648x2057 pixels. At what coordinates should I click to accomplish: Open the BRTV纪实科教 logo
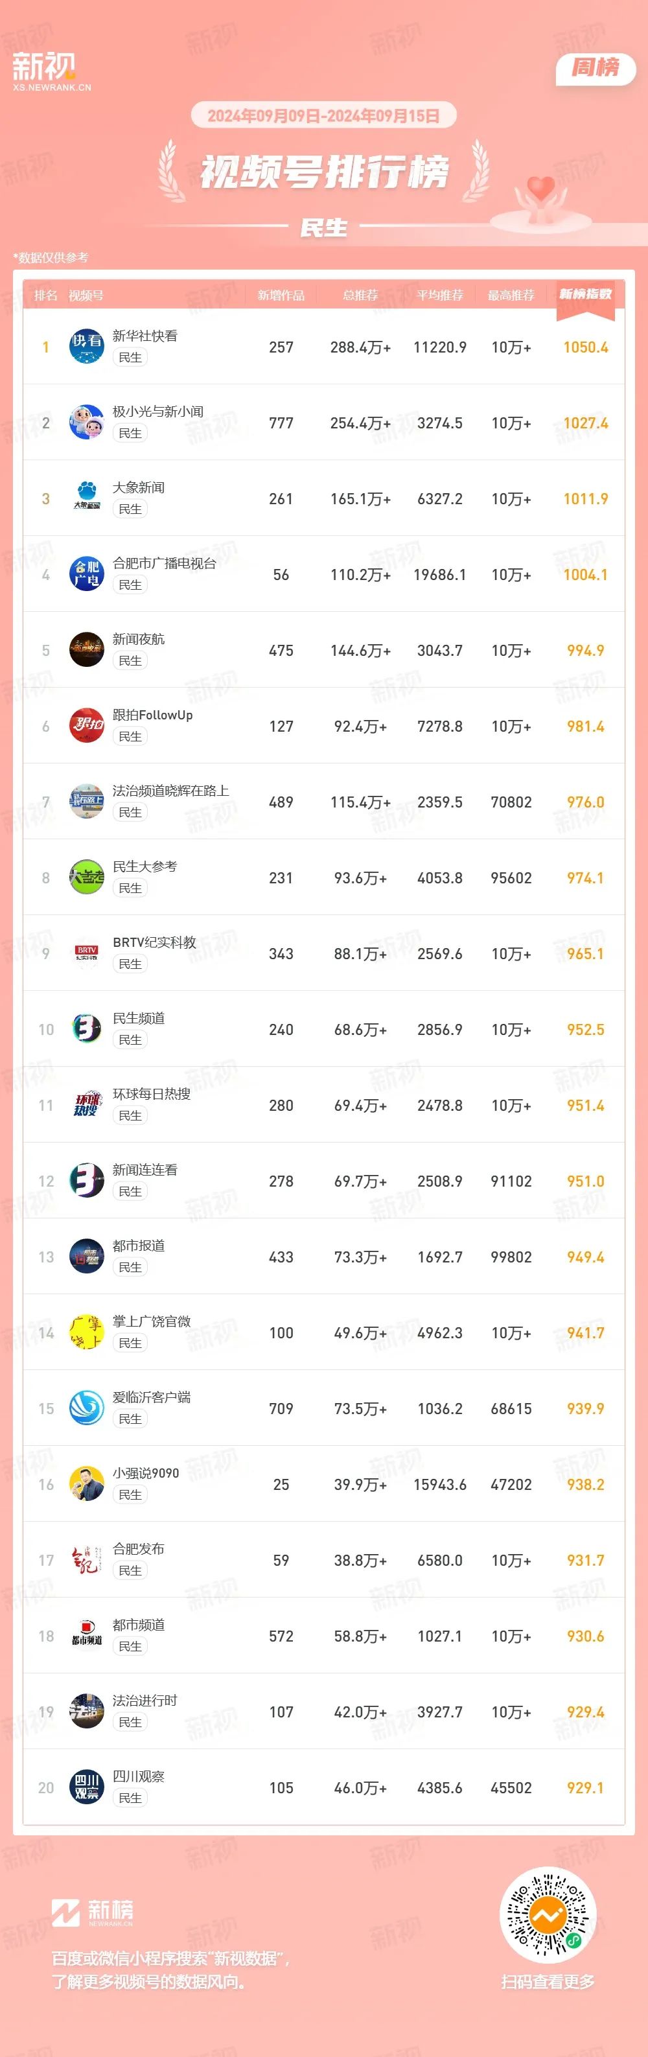[x=86, y=953]
